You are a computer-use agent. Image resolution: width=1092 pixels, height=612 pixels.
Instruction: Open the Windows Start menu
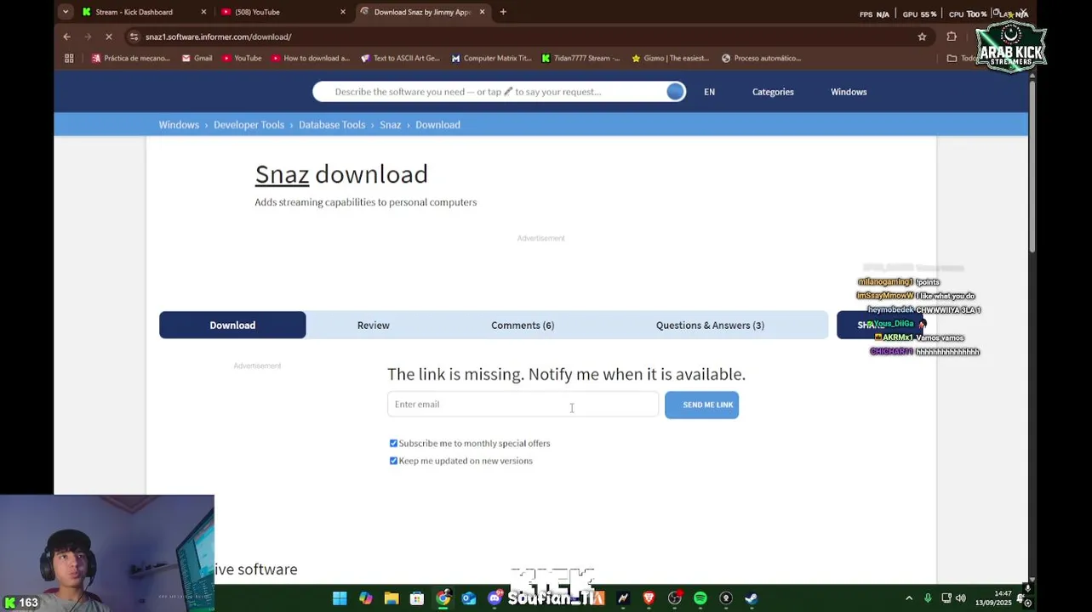point(340,598)
